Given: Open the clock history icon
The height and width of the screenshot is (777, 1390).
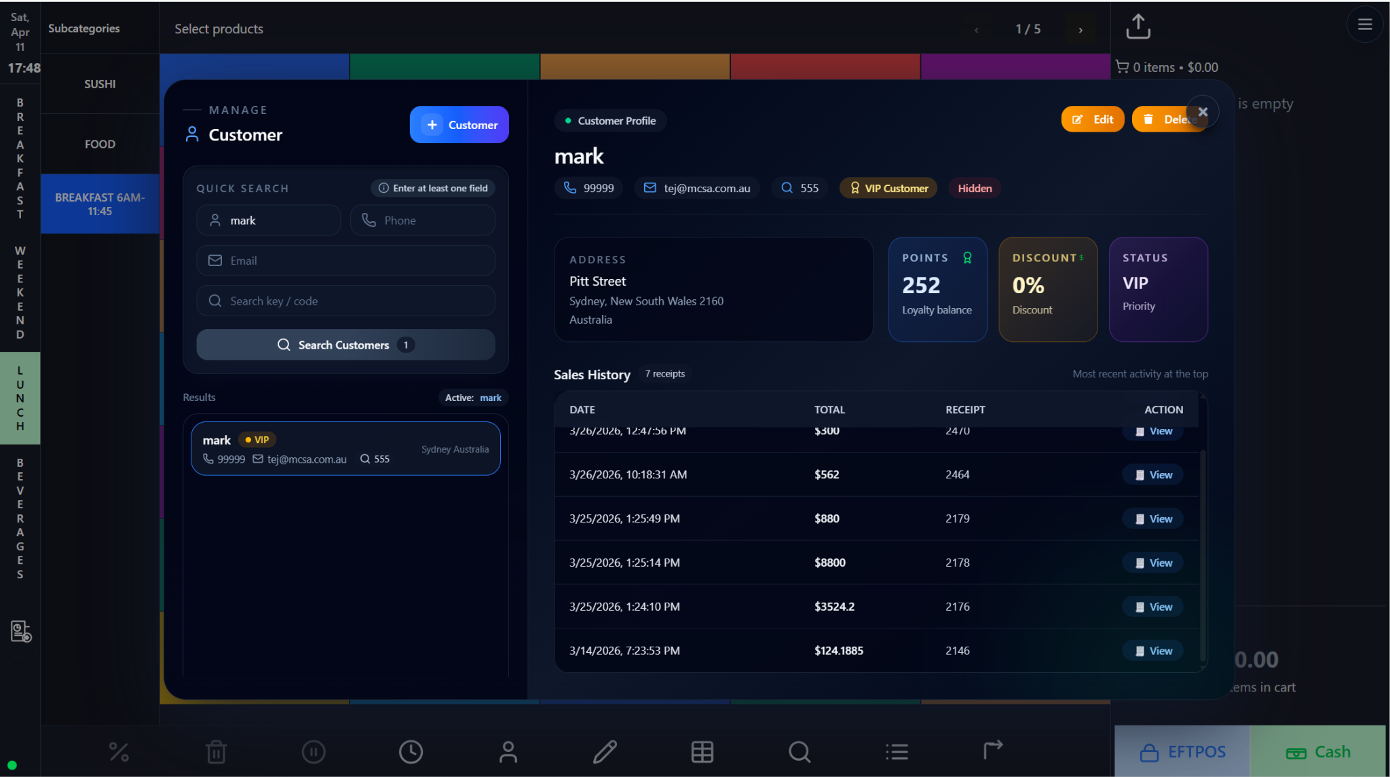Looking at the screenshot, I should click(411, 751).
